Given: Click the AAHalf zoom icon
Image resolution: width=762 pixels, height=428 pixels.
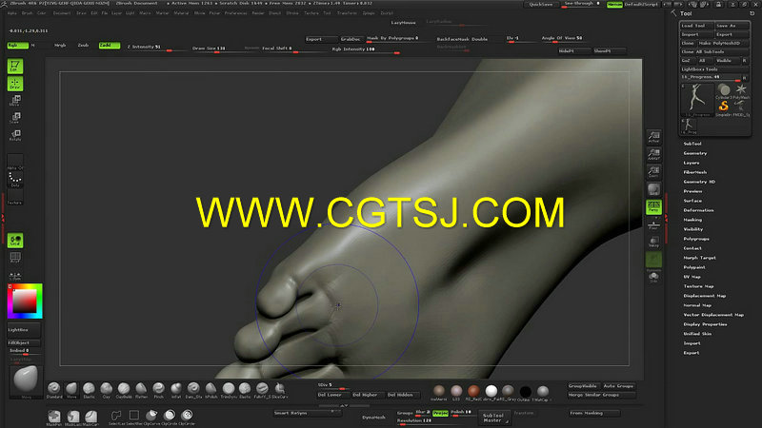Looking at the screenshot, I should pyautogui.click(x=653, y=154).
